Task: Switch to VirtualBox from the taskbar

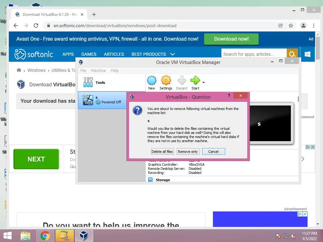Action: click(84, 235)
